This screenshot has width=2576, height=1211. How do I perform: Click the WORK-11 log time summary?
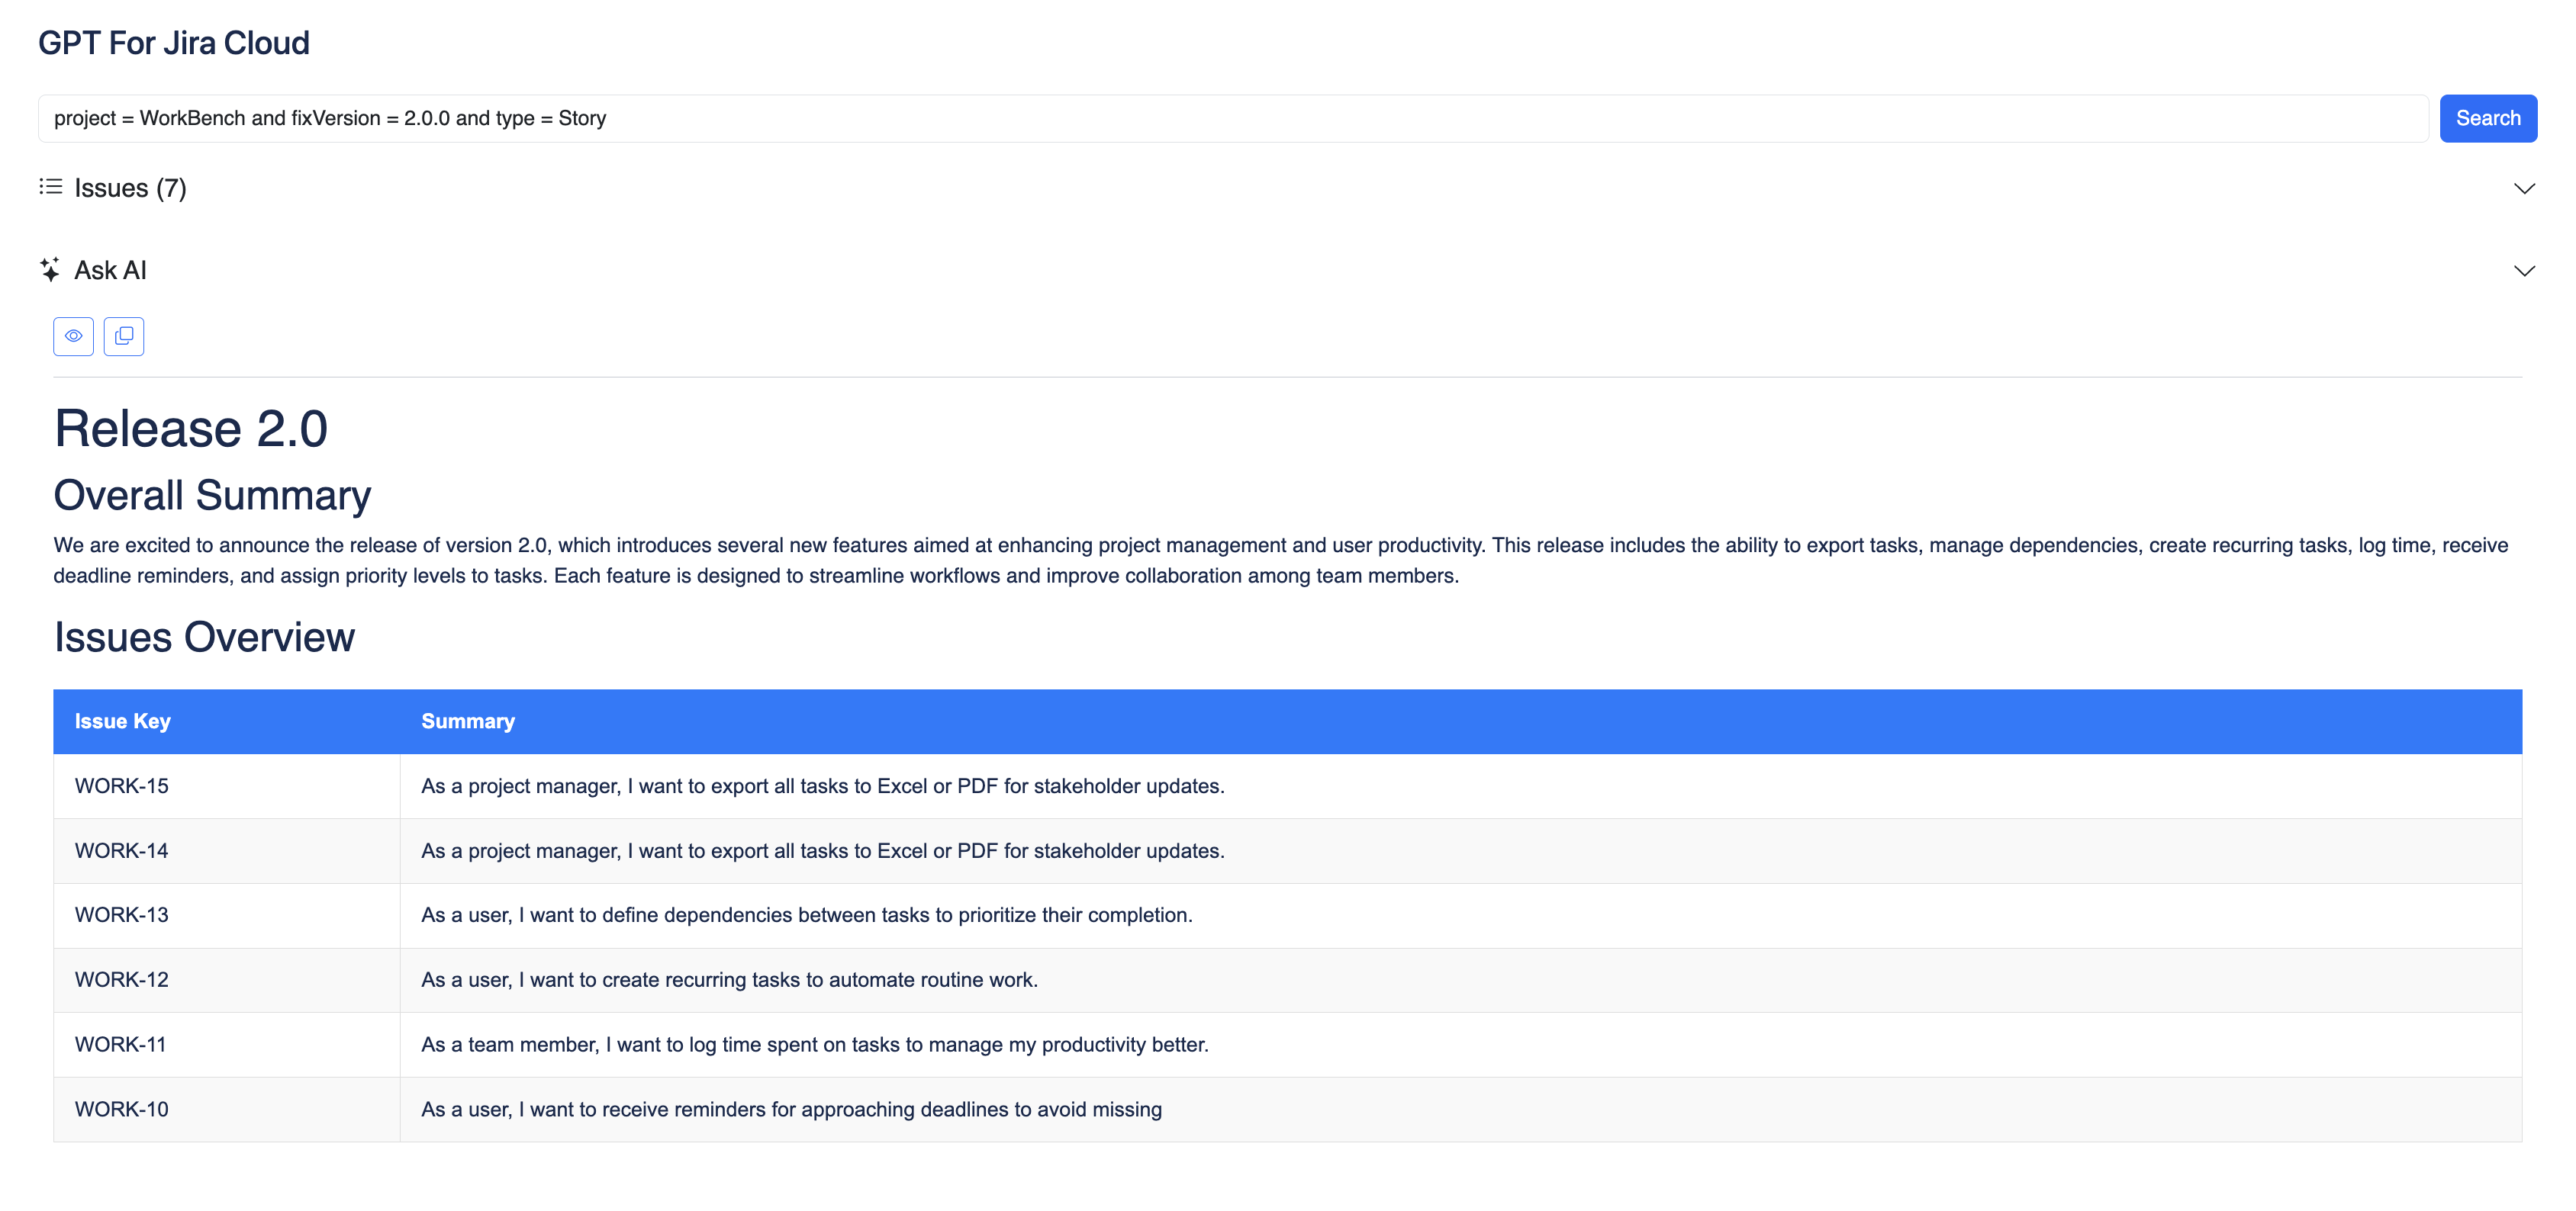(814, 1046)
